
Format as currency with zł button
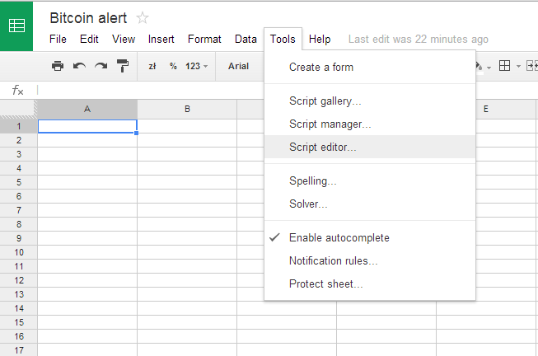coord(152,66)
